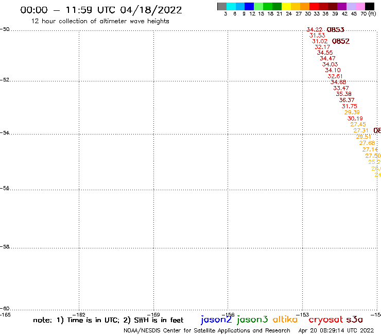The width and height of the screenshot is (381, 335).
Task: Click the orange swatch in the color bar
Action: [305, 6]
